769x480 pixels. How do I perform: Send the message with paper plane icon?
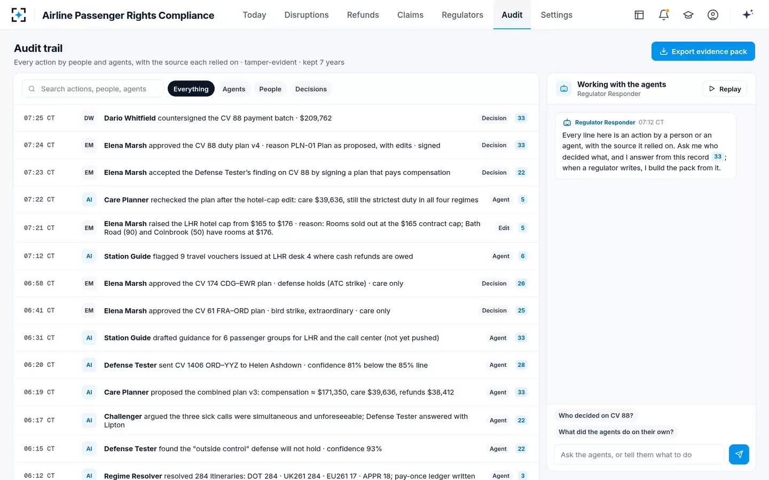pyautogui.click(x=739, y=454)
